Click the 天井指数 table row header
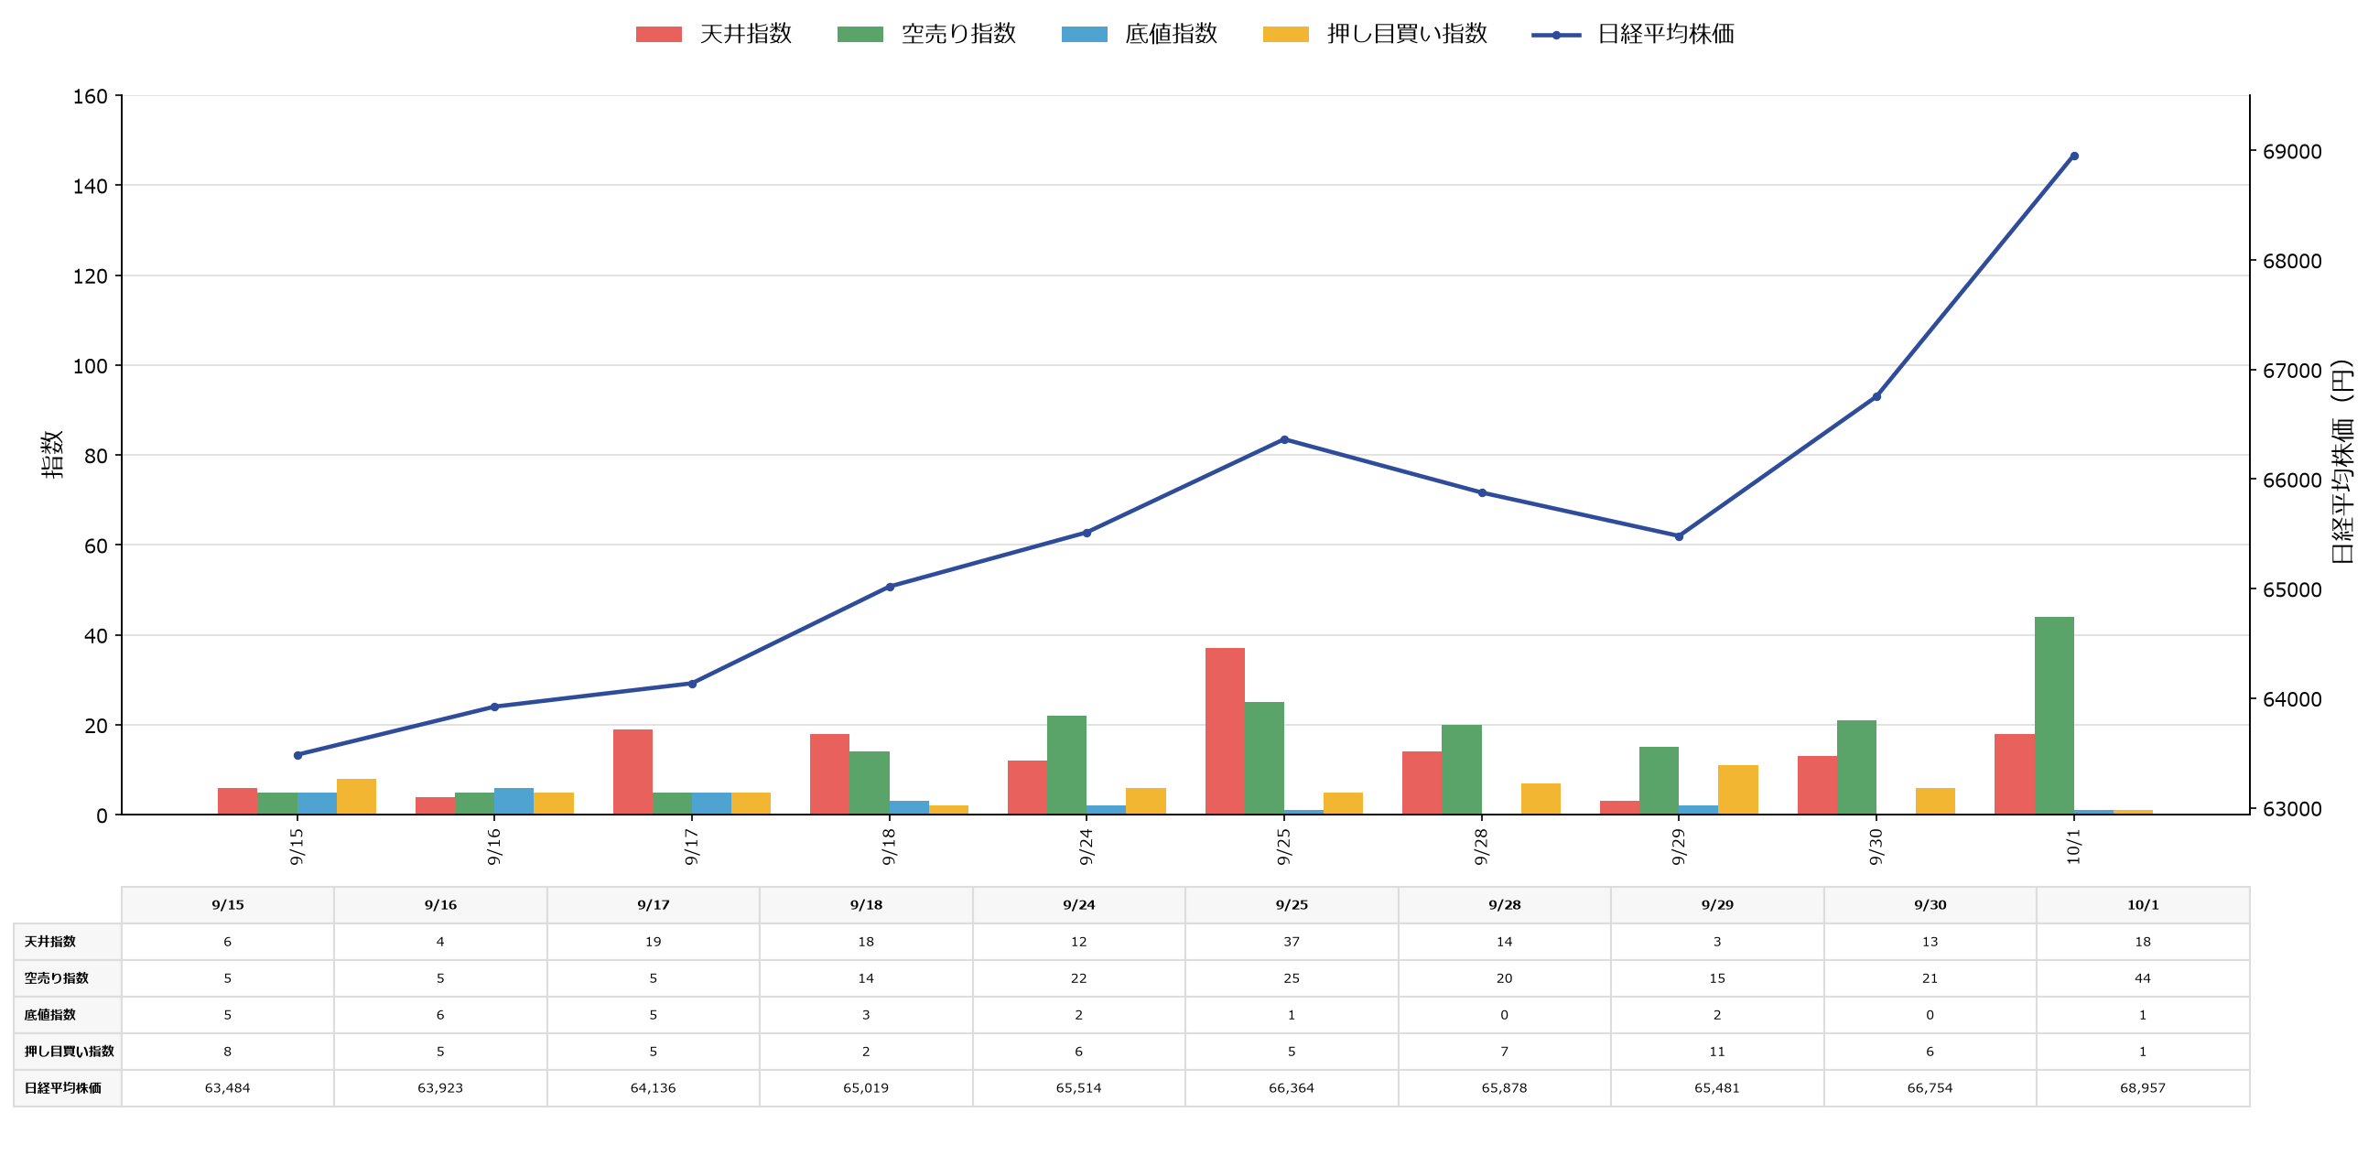This screenshot has width=2368, height=1166. 67,942
